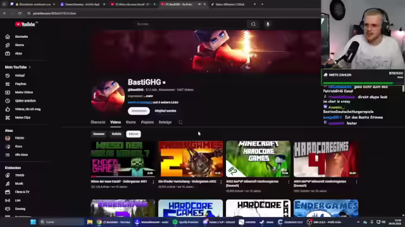Open Meine Clips in the sidebar
Viewport: 405px width, 227px height.
pyautogui.click(x=23, y=117)
